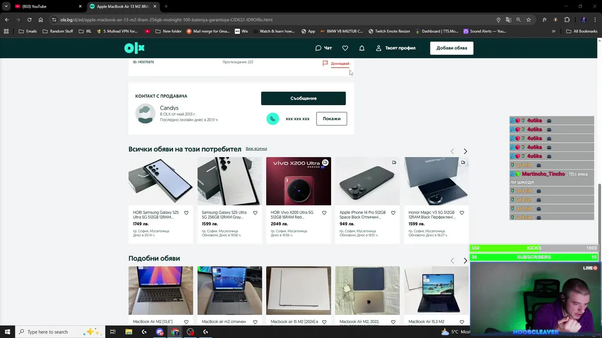Click the green phone icon

point(273,119)
